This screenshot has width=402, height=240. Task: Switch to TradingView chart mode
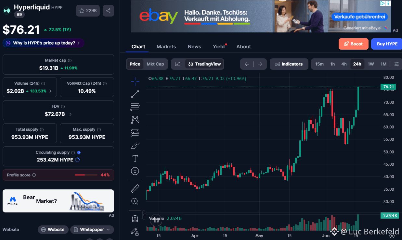[x=204, y=64]
